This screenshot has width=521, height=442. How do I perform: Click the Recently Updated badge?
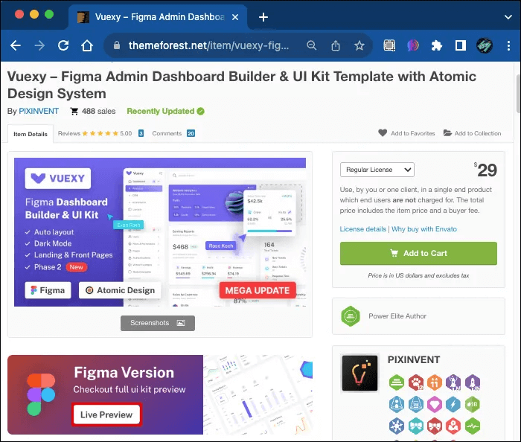(x=165, y=111)
